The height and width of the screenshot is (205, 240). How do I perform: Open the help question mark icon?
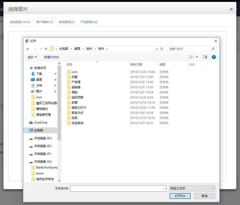click(214, 57)
